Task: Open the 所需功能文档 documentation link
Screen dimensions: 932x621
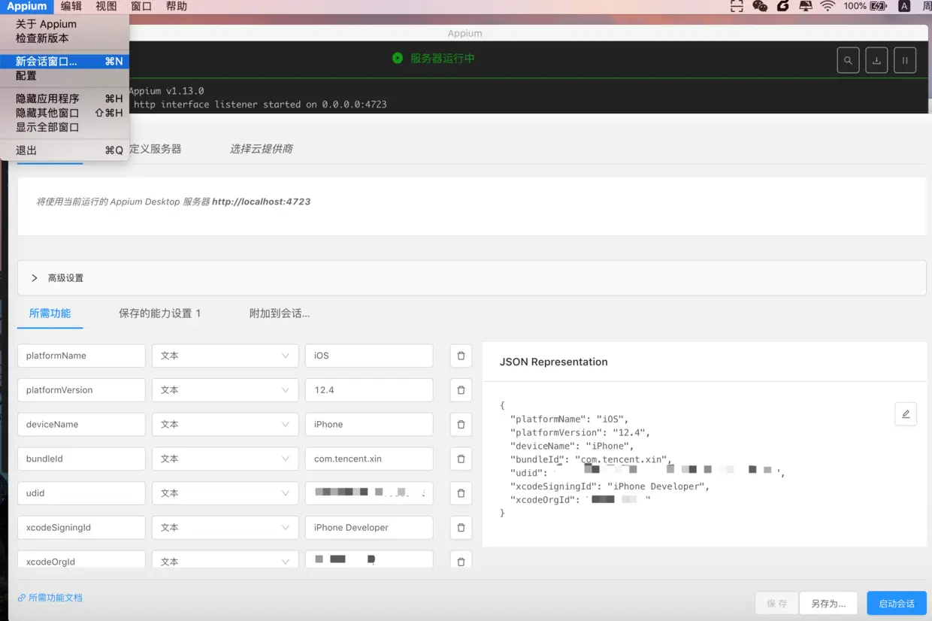Action: pos(50,598)
